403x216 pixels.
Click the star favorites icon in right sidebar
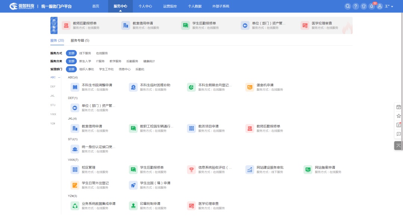(x=399, y=116)
